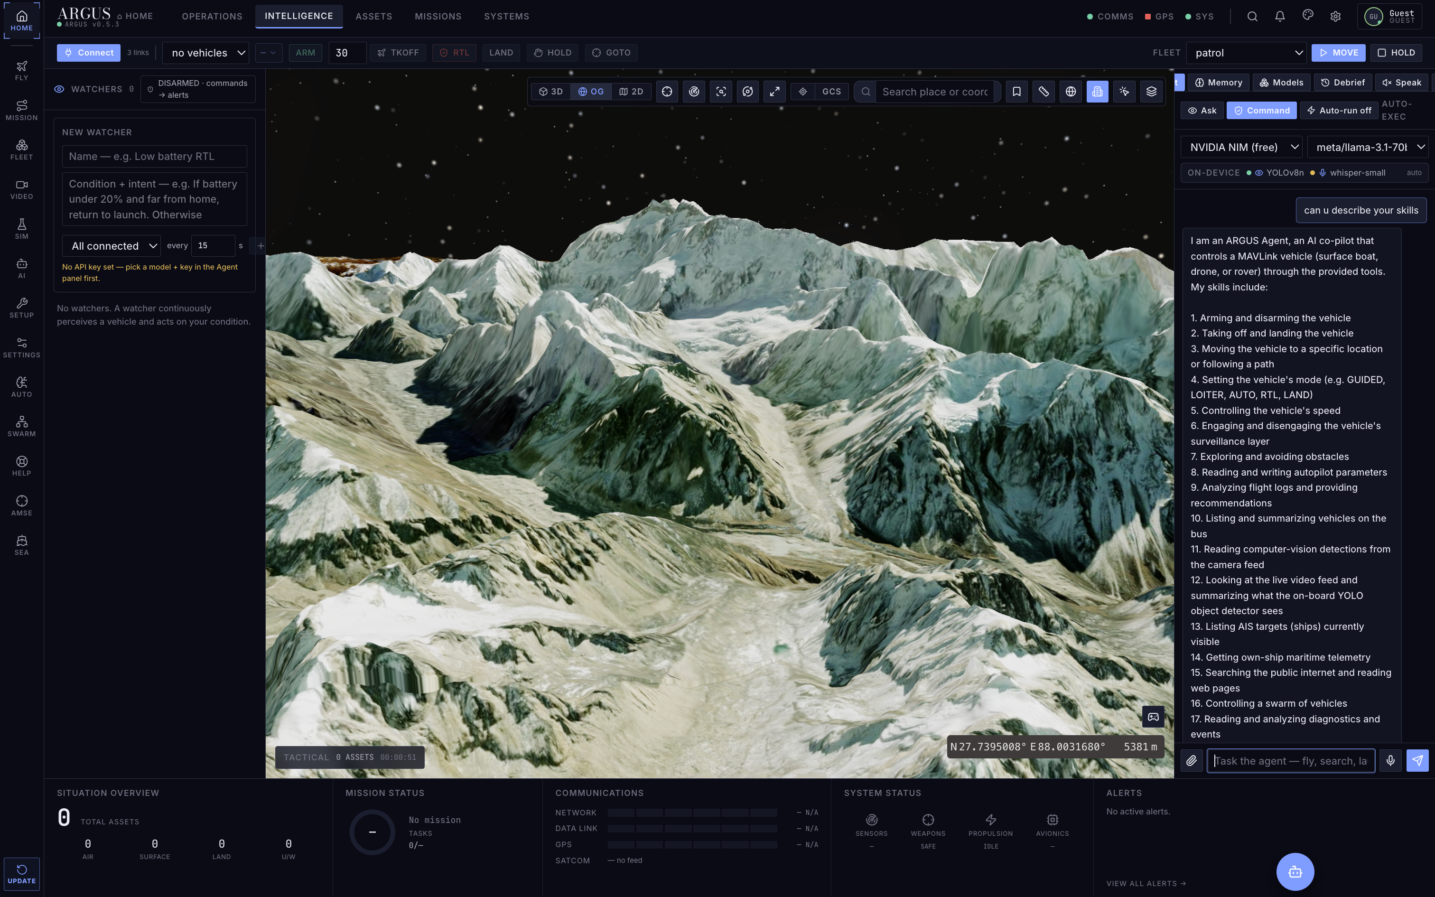The image size is (1435, 897).
Task: Open the no vehicles dropdown
Action: coord(206,53)
